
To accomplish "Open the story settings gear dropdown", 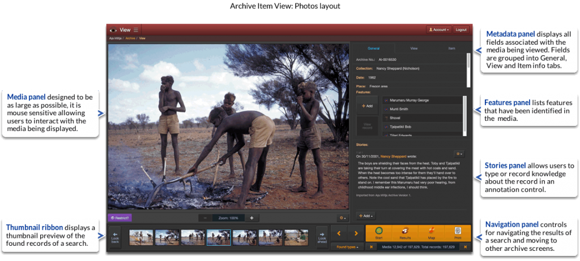I will pos(459,154).
